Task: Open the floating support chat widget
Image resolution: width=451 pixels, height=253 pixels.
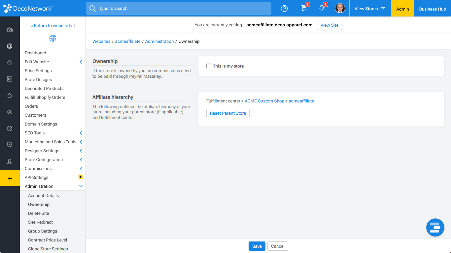Action: click(435, 227)
